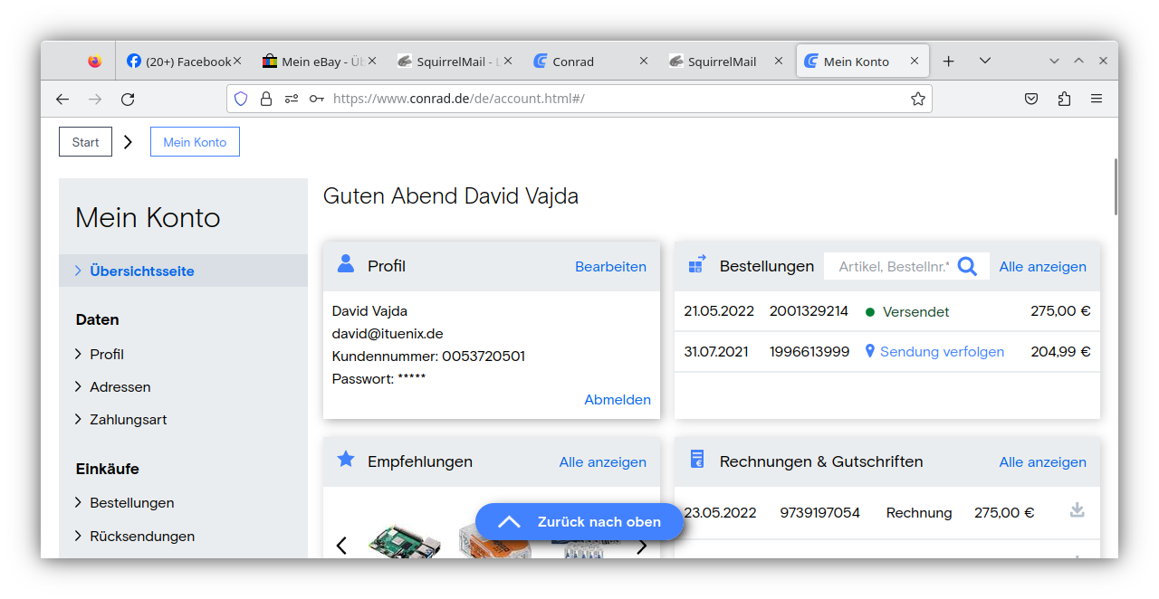Expand Adressen in the sidebar
Viewport: 1159px width, 599px height.
(120, 386)
